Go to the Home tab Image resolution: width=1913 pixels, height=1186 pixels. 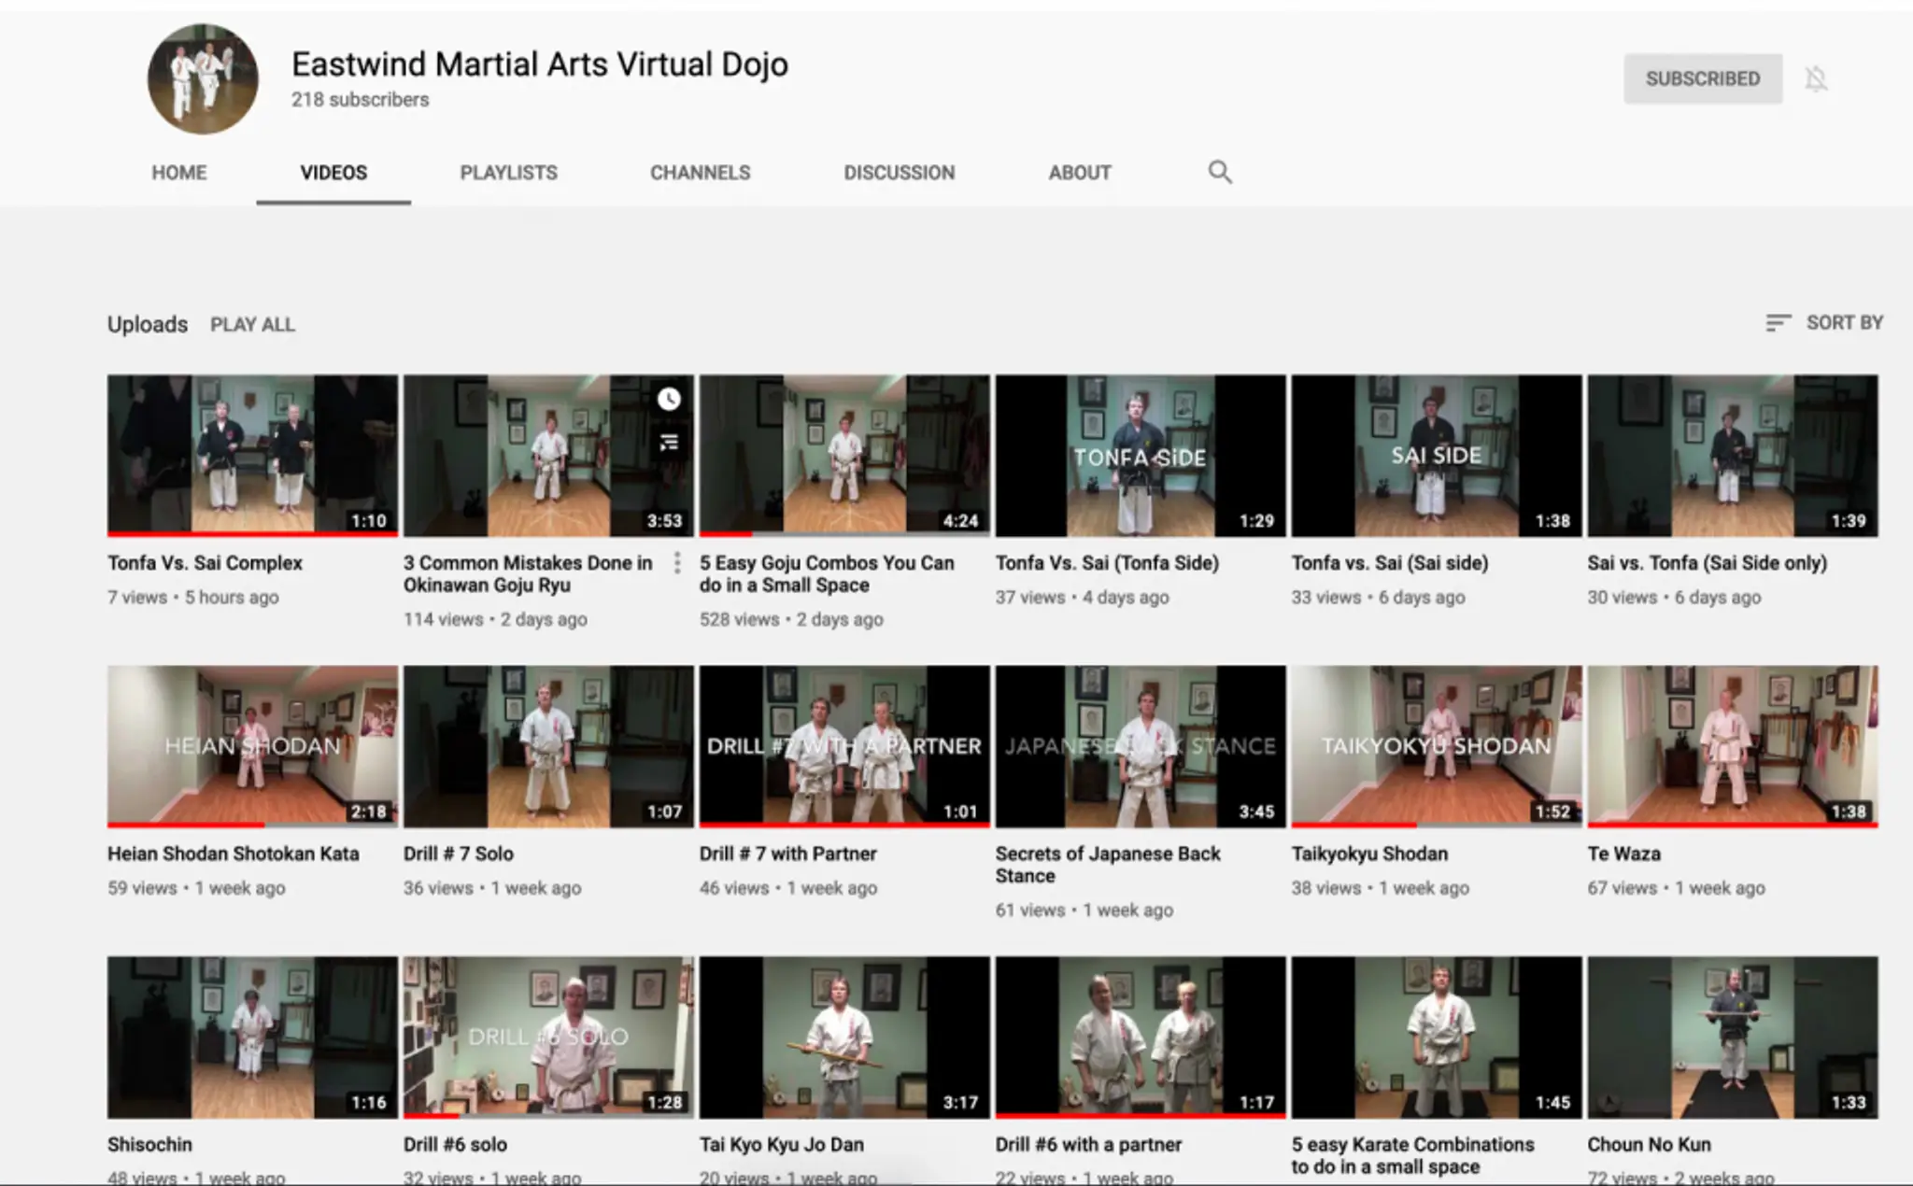click(x=179, y=173)
